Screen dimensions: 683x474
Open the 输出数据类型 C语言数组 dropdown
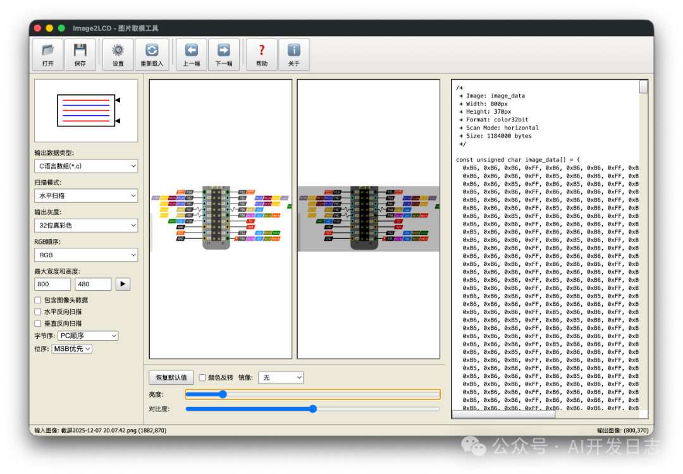pyautogui.click(x=86, y=166)
